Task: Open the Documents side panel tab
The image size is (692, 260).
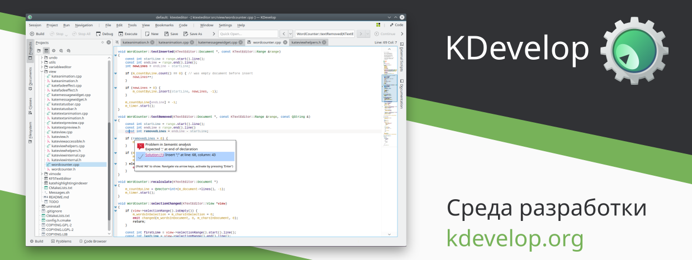Action: (30, 78)
